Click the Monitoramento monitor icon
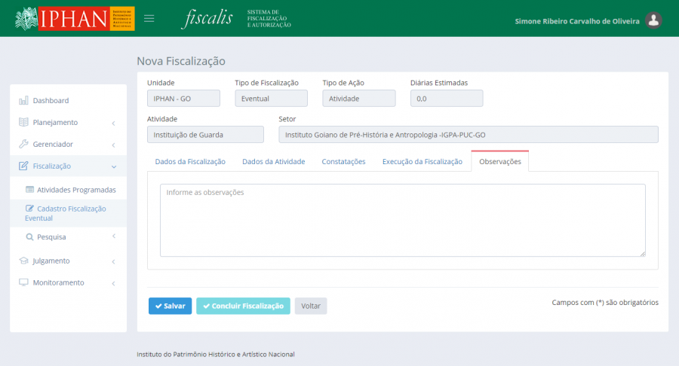679x366 pixels. pos(23,282)
